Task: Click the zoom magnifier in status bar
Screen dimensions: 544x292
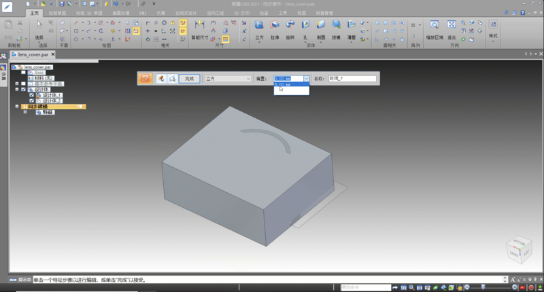Action: 411,287
